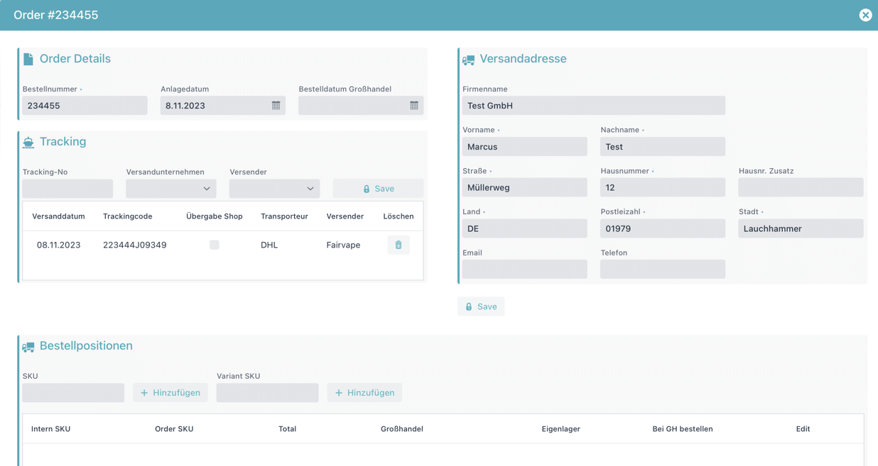Open the Versender dropdown
The height and width of the screenshot is (466, 878).
[x=274, y=189]
